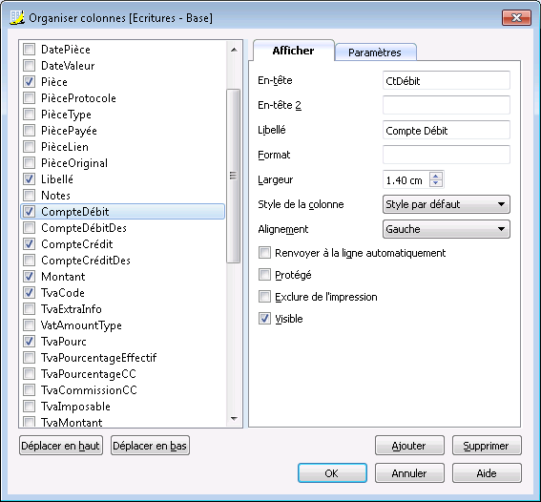Switch to the Paramètres tab
Image resolution: width=541 pixels, height=502 pixels.
[375, 52]
